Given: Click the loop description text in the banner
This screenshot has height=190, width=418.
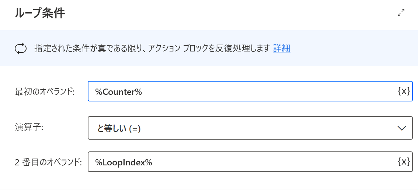Looking at the screenshot, I should pos(152,49).
